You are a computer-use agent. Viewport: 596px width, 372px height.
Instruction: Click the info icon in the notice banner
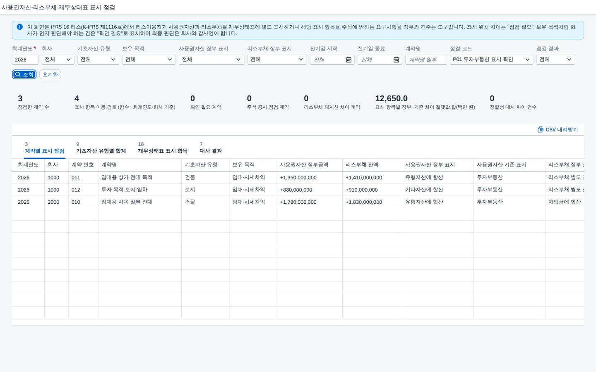coord(19,27)
